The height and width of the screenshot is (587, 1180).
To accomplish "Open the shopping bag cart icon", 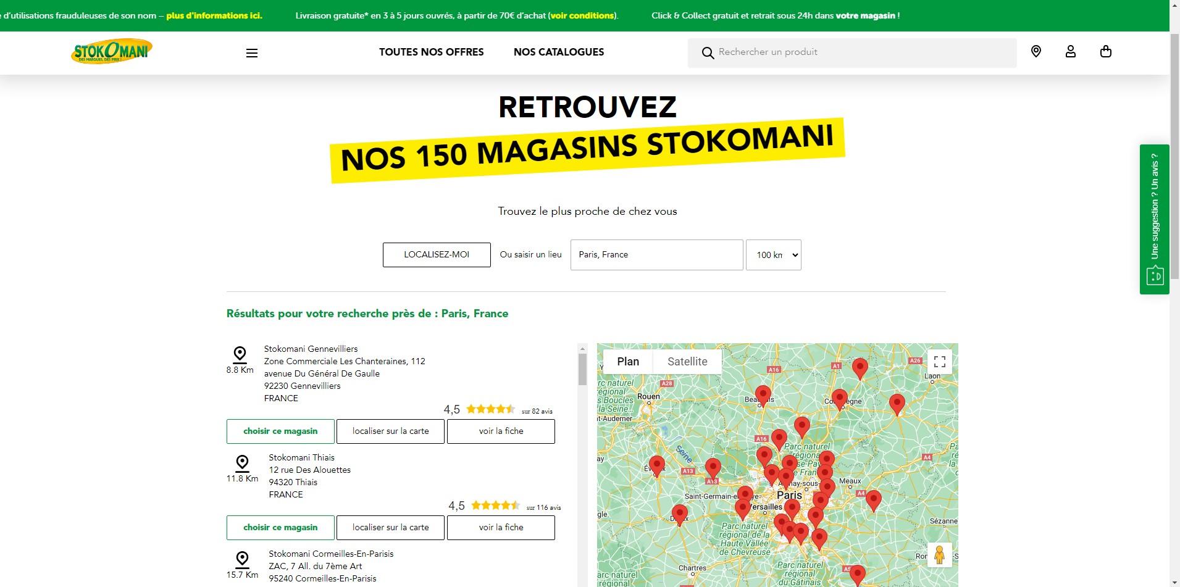I will click(1106, 52).
